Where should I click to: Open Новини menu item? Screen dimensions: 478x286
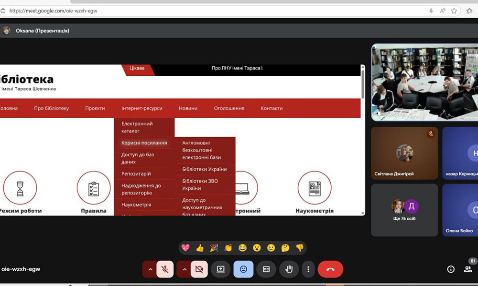tap(188, 108)
